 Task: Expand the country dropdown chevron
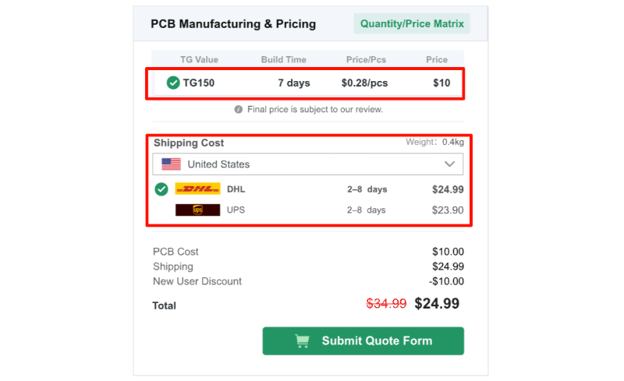450,164
